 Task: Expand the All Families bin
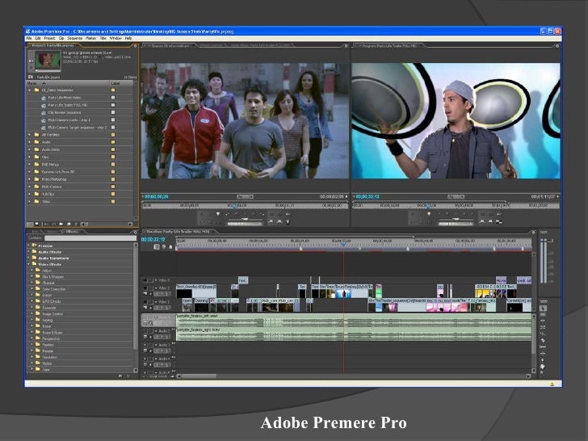(x=31, y=135)
